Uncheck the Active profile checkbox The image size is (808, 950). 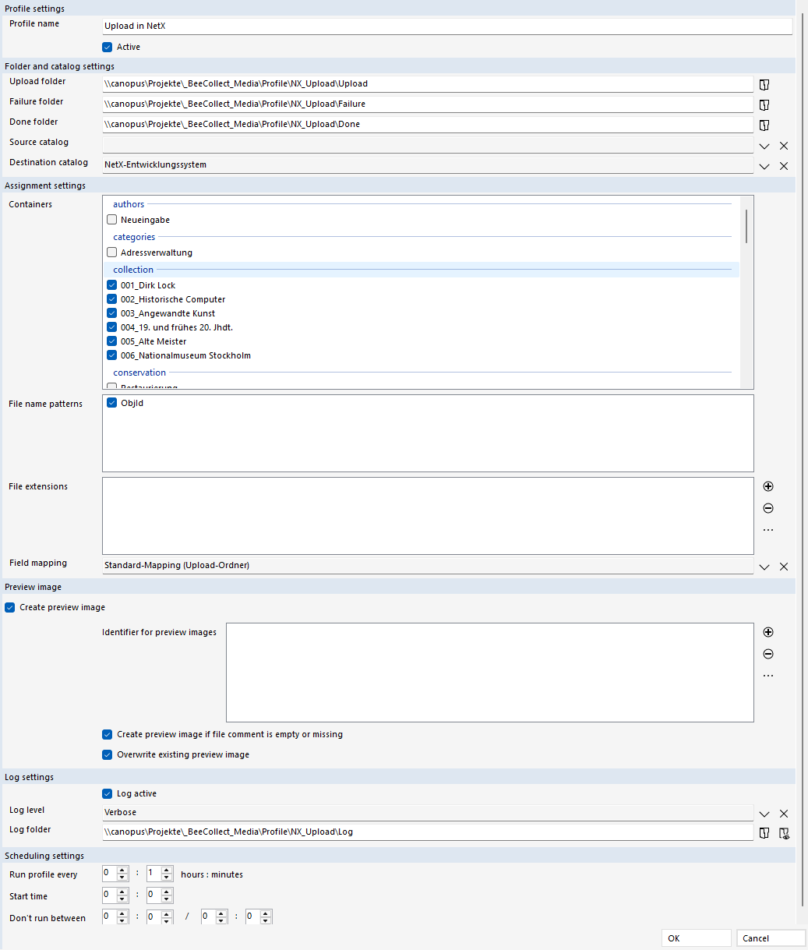(108, 47)
